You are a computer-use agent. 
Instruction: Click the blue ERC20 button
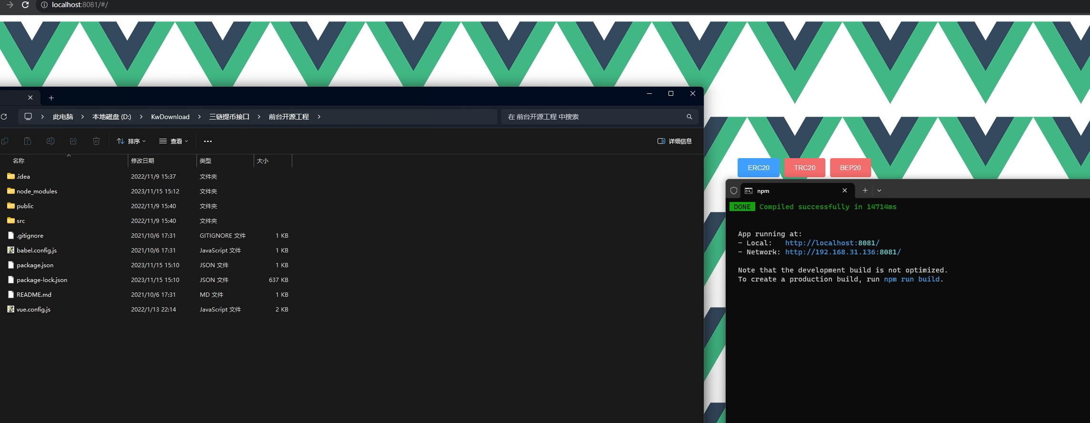coord(758,168)
